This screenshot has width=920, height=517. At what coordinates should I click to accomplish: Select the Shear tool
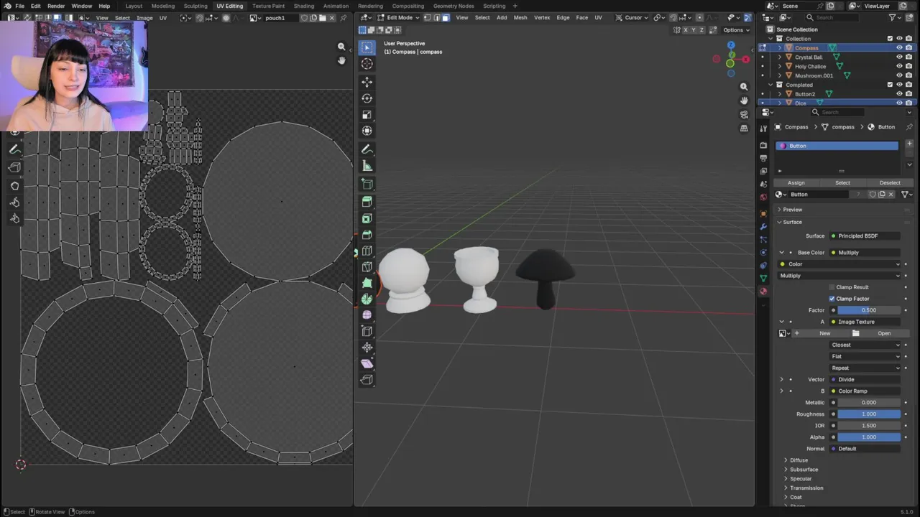click(x=367, y=363)
